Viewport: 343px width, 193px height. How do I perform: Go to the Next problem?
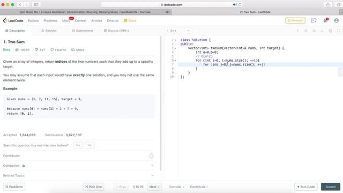coord(154,187)
